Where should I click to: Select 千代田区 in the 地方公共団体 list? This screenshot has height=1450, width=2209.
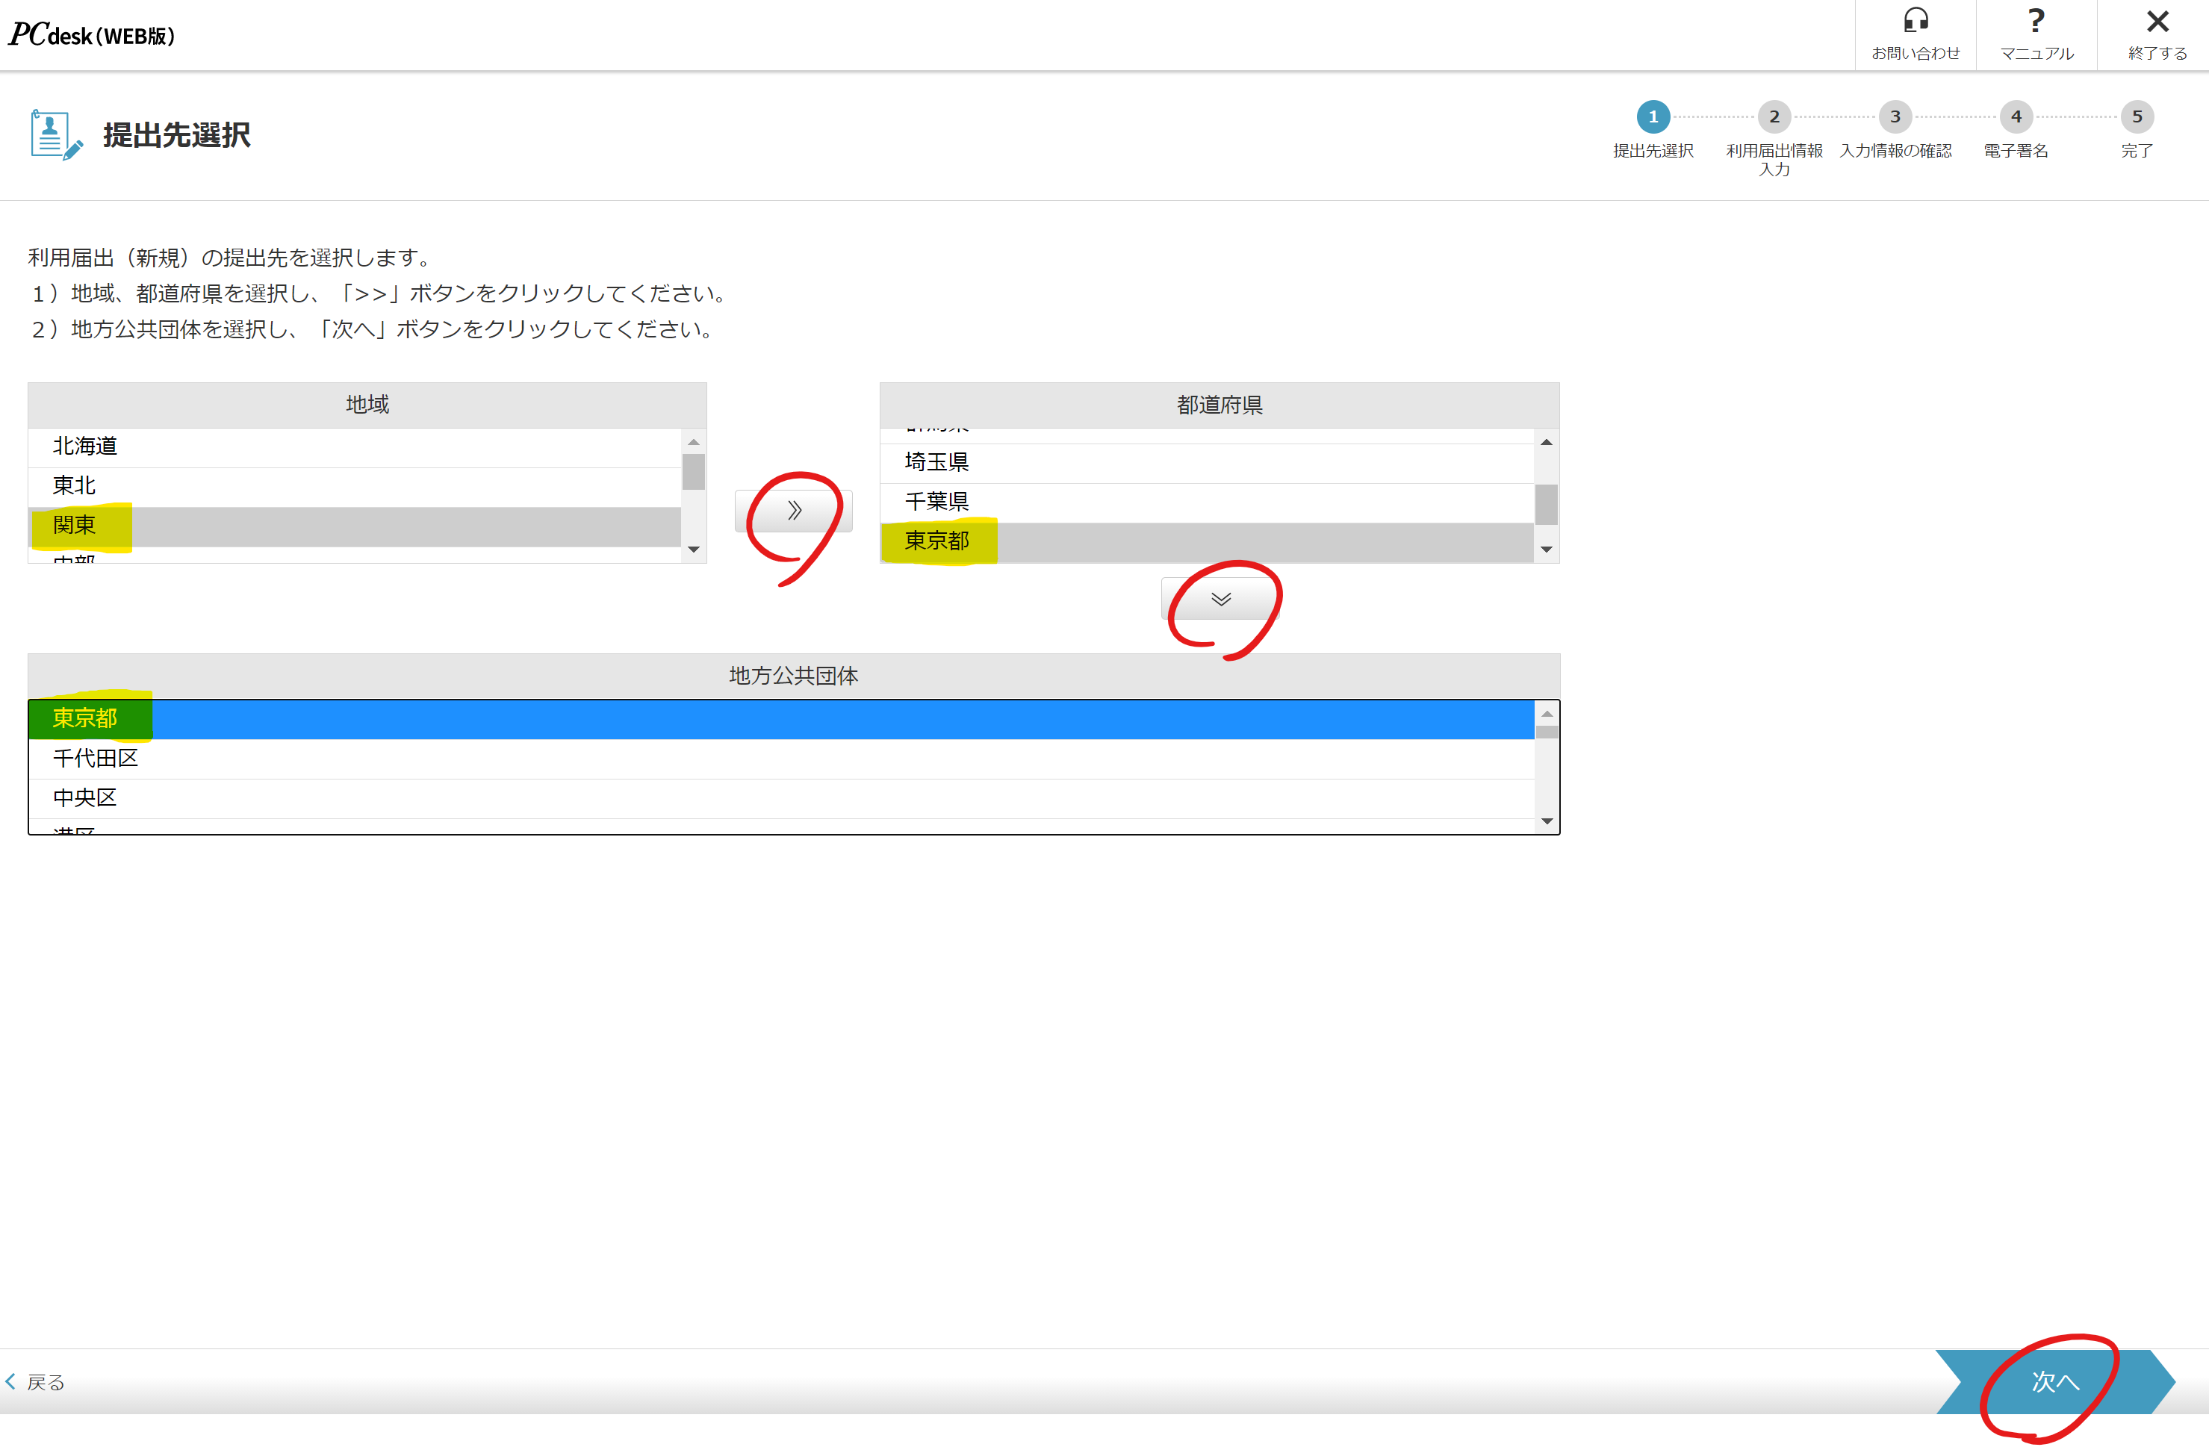click(781, 759)
